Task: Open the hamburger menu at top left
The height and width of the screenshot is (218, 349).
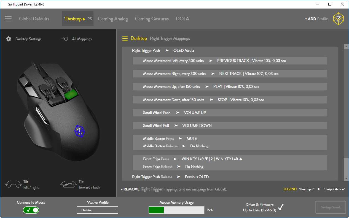Action: 8,19
